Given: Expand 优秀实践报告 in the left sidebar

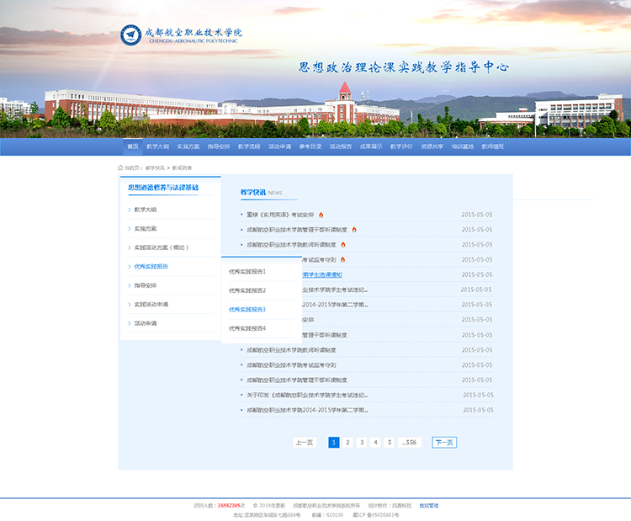Looking at the screenshot, I should tap(151, 266).
